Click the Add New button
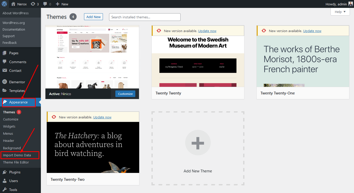354x193 pixels. pos(93,17)
